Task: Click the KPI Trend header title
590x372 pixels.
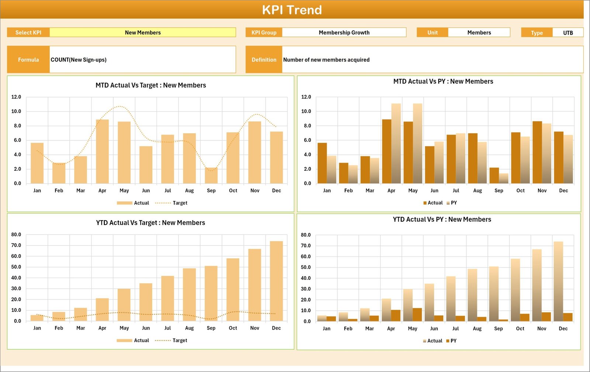Action: 292,10
